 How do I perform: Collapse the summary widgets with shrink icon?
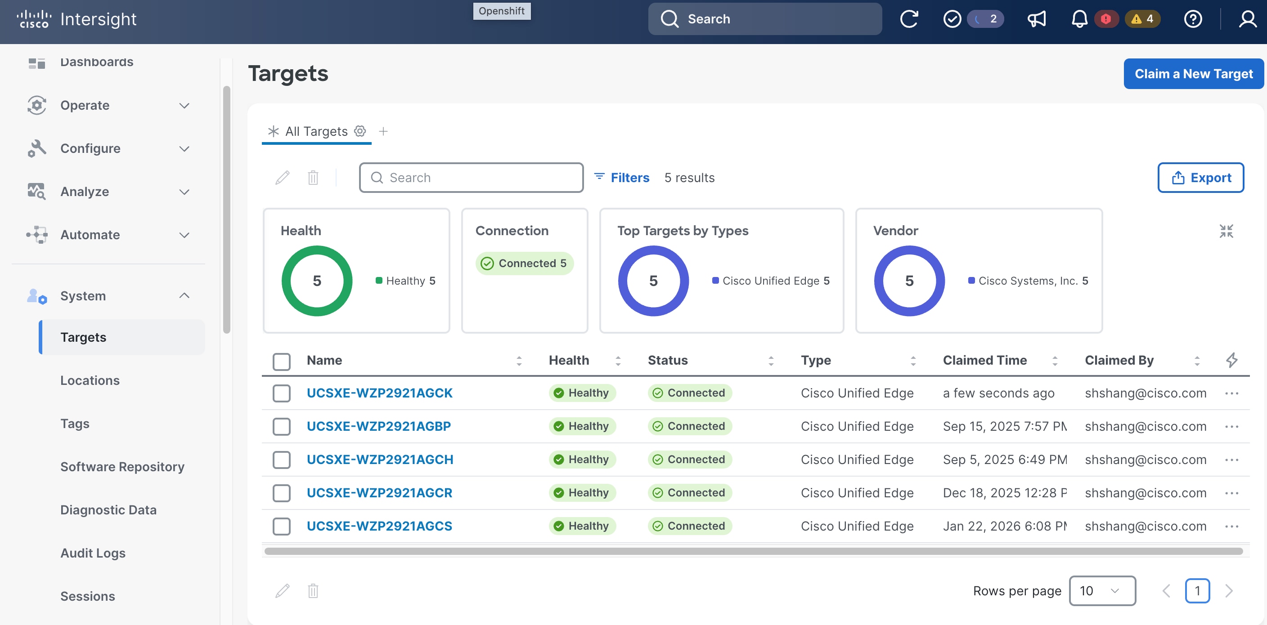(x=1226, y=231)
